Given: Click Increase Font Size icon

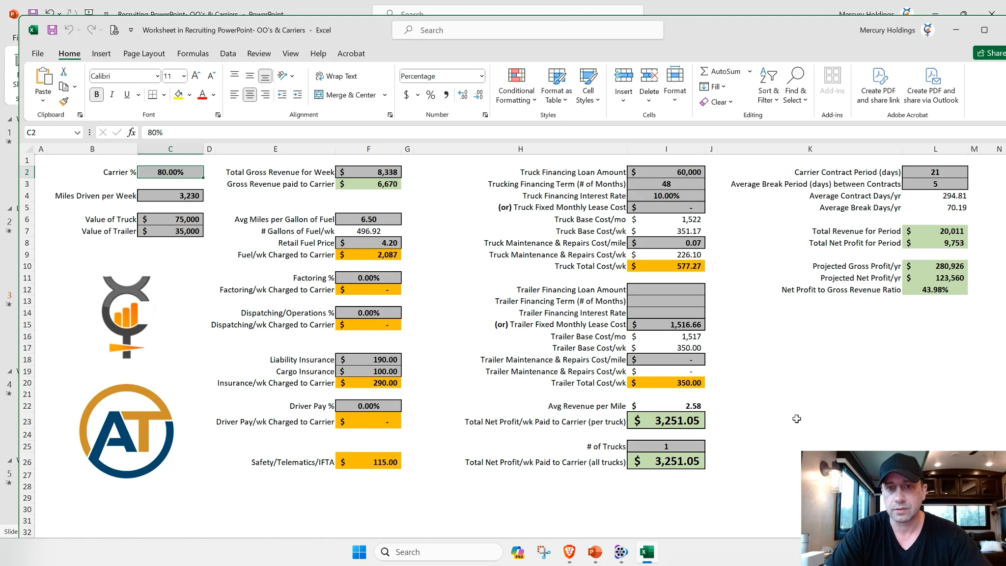Looking at the screenshot, I should click(x=196, y=76).
